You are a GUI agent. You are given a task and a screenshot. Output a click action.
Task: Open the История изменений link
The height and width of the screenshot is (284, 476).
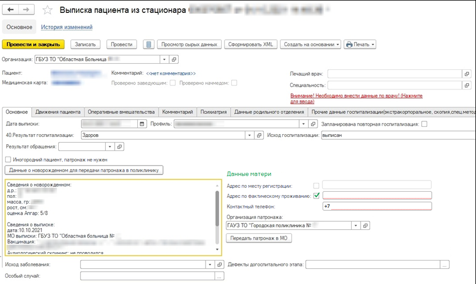[x=67, y=27]
